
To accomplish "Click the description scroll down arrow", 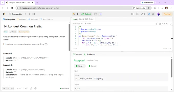I will (69, 85).
